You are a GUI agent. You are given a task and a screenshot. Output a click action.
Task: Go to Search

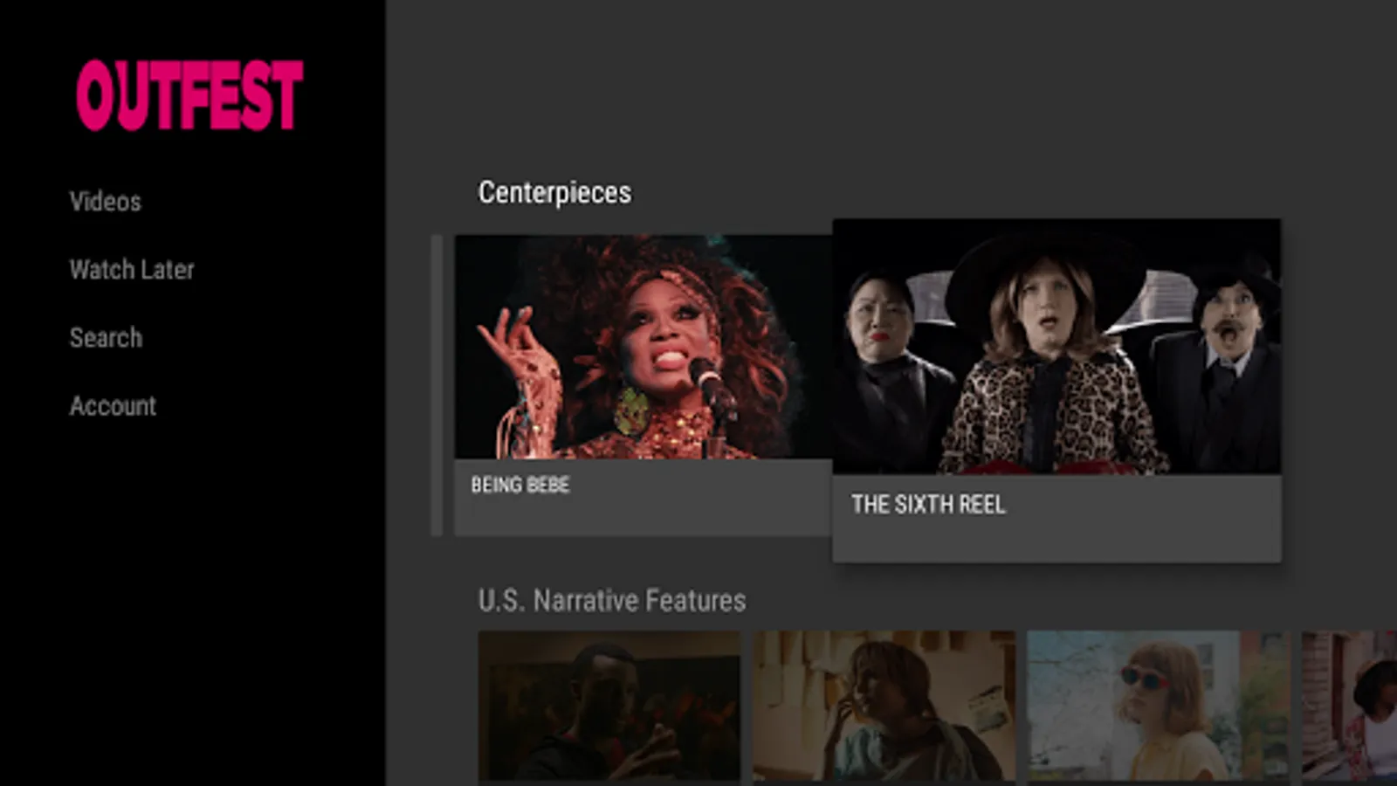pyautogui.click(x=106, y=338)
